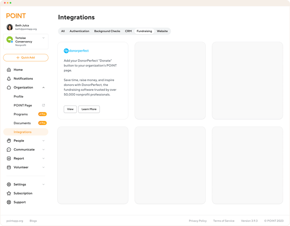
Task: Click the Communicate chat bubble icon
Action: point(9,150)
